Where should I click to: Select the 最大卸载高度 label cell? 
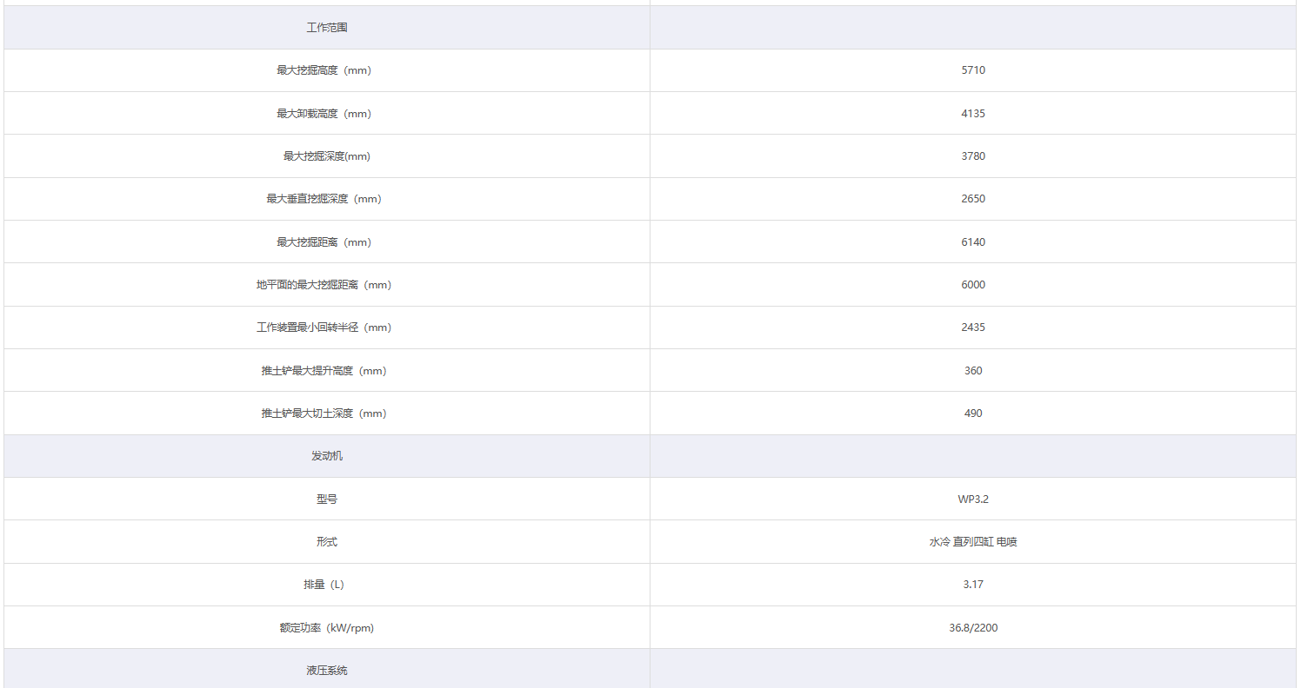coord(324,114)
